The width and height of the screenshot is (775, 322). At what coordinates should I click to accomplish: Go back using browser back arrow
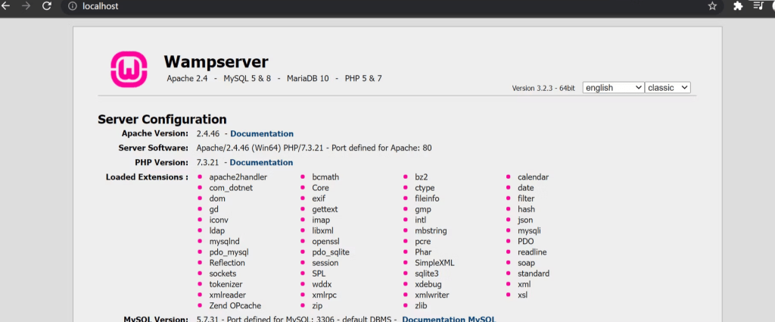tap(6, 6)
